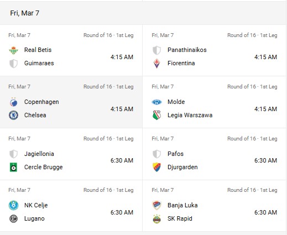Click the Fri, Mar 7 date header
Viewport: 287px width, 235px height.
pyautogui.click(x=24, y=13)
